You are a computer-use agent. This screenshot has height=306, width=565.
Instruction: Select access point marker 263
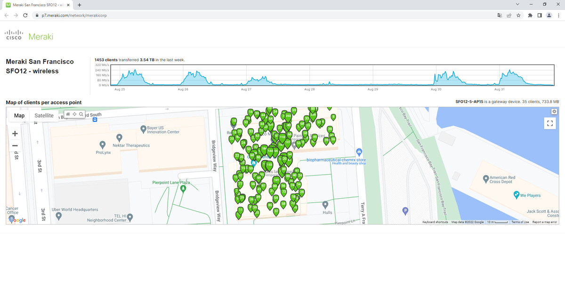288,117
